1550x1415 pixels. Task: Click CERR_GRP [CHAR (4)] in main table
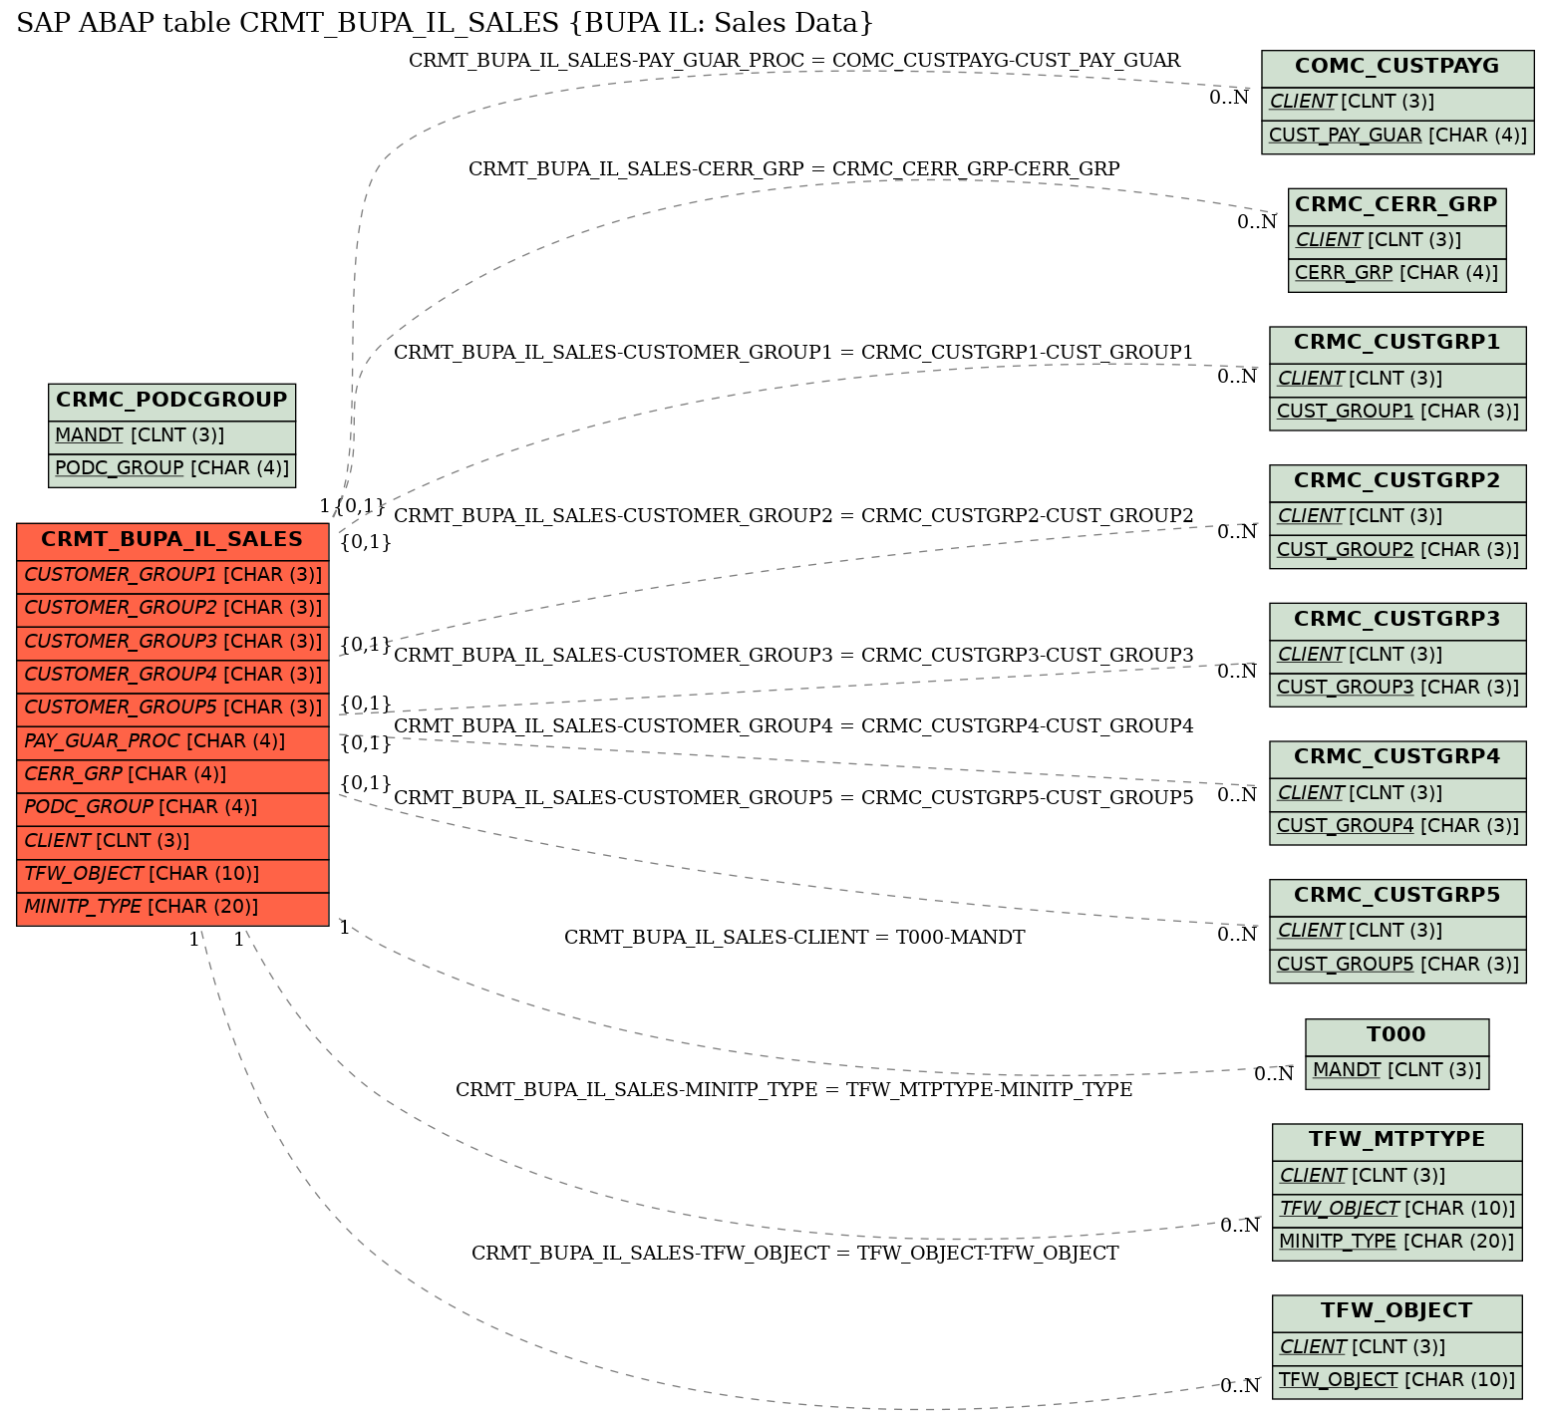172,774
